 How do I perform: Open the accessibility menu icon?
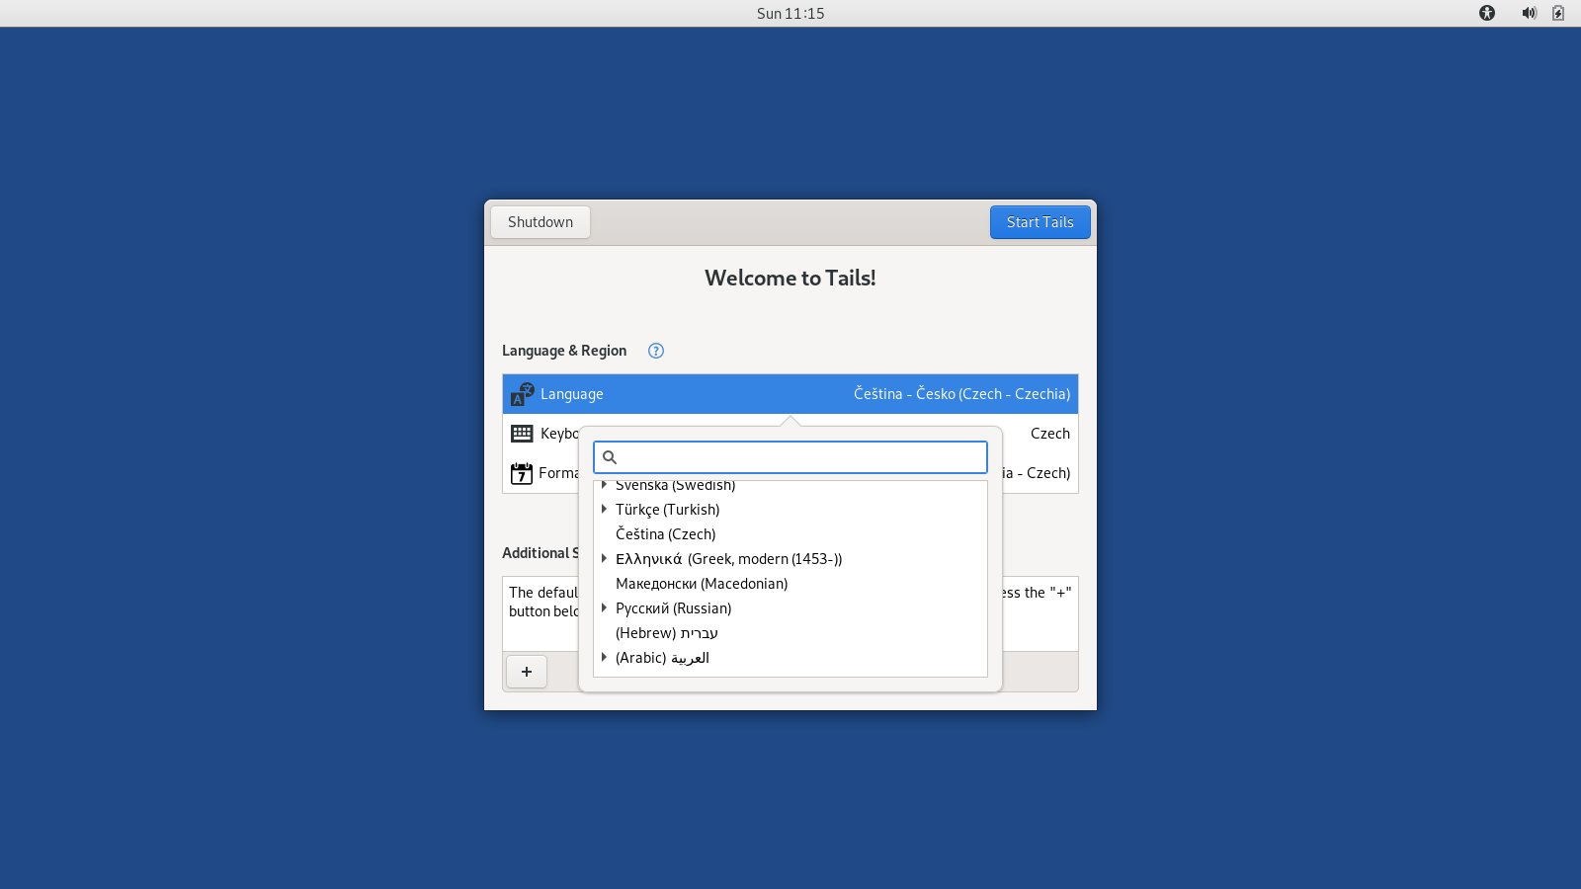1487,13
